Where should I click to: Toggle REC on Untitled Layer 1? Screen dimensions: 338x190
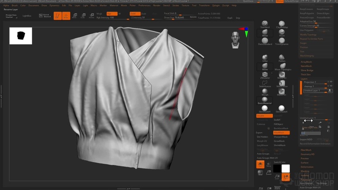[330, 91]
